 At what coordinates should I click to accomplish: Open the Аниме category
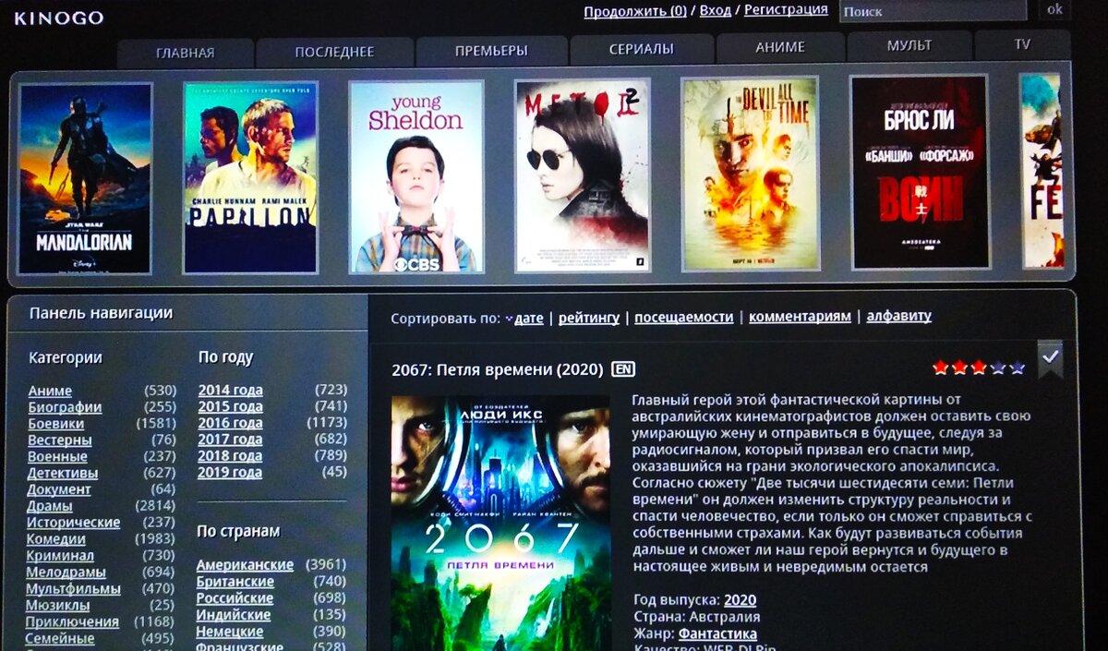click(50, 392)
